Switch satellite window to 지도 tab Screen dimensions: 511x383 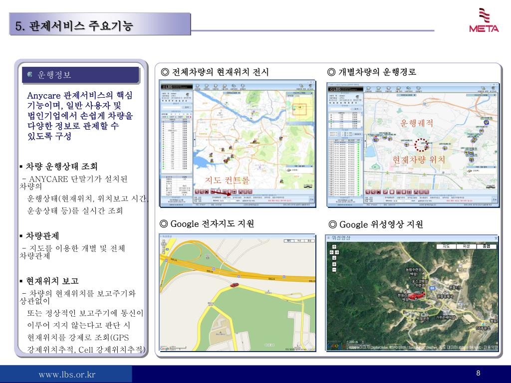click(x=446, y=246)
